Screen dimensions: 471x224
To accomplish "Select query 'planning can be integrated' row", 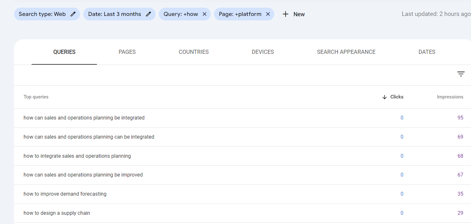I will point(242,137).
